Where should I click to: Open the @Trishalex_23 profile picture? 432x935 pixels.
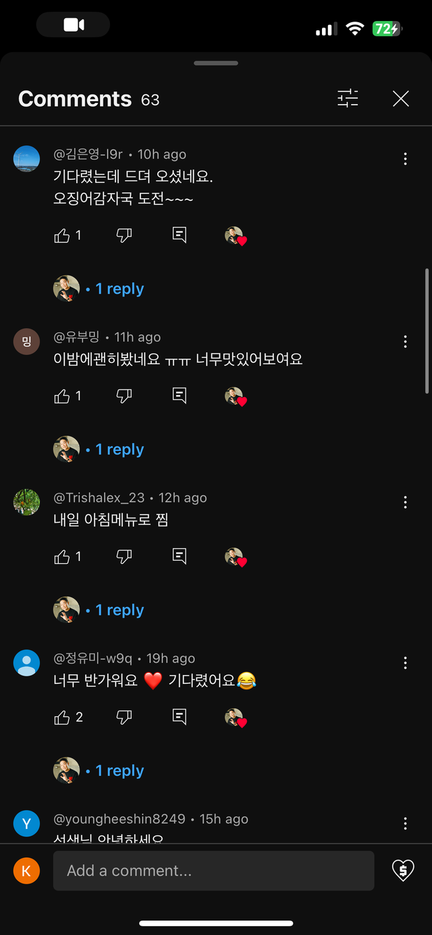[27, 502]
